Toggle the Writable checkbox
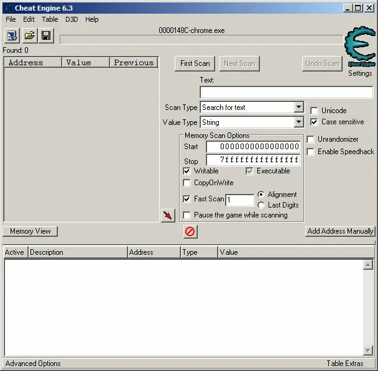378x371 pixels. point(187,171)
